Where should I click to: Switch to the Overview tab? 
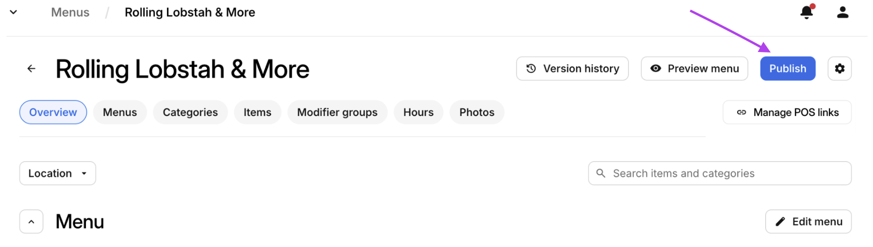tap(53, 112)
